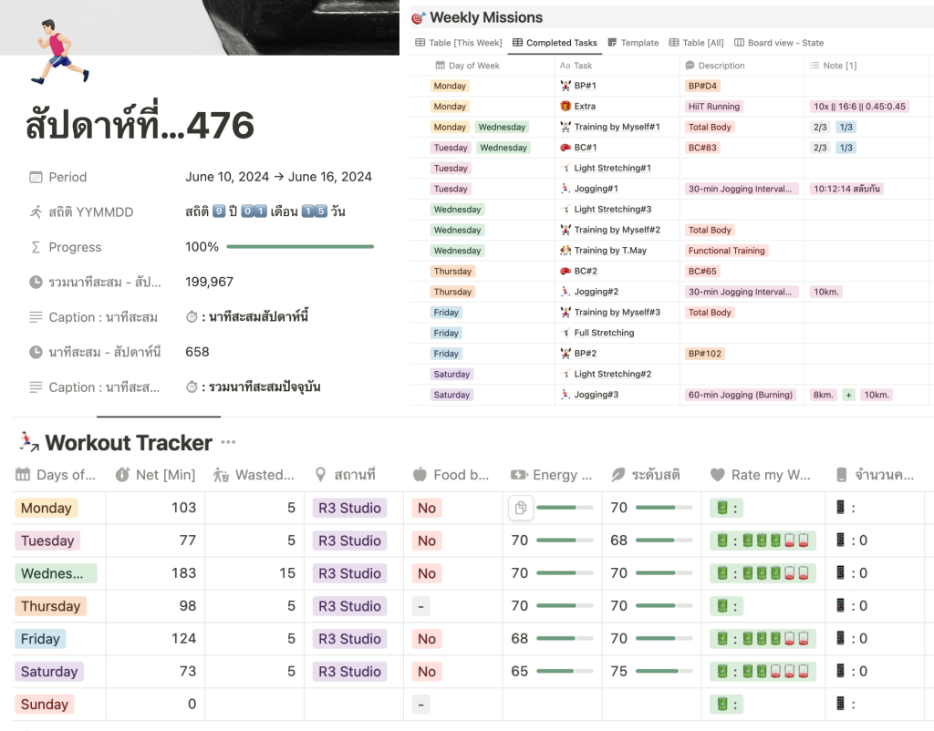Open the Jogging#3 task entry
934x731 pixels.
pyautogui.click(x=596, y=395)
